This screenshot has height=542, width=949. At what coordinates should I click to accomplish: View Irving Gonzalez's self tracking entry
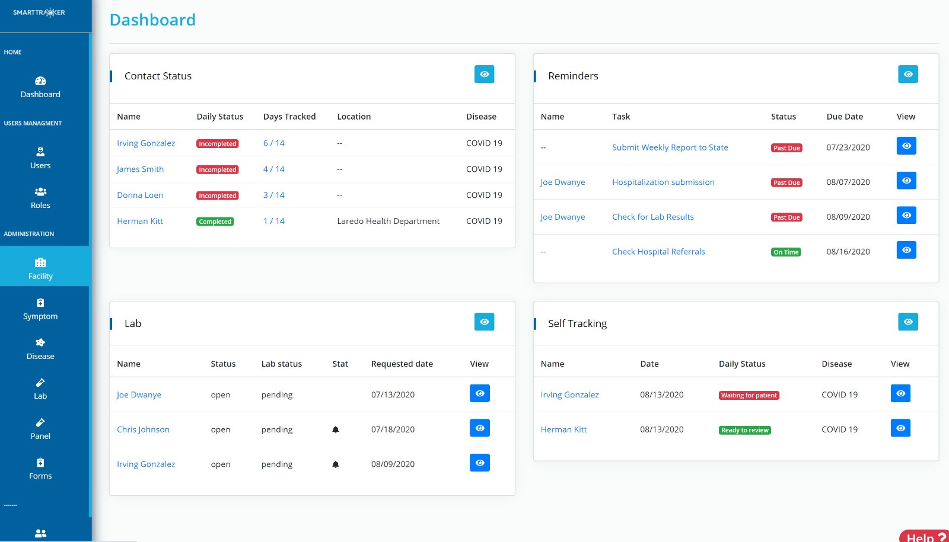click(900, 393)
